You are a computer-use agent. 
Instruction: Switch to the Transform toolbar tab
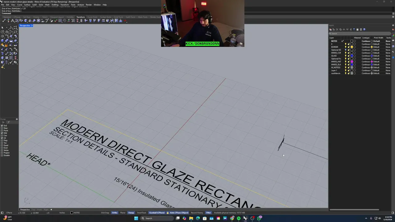(x=81, y=17)
